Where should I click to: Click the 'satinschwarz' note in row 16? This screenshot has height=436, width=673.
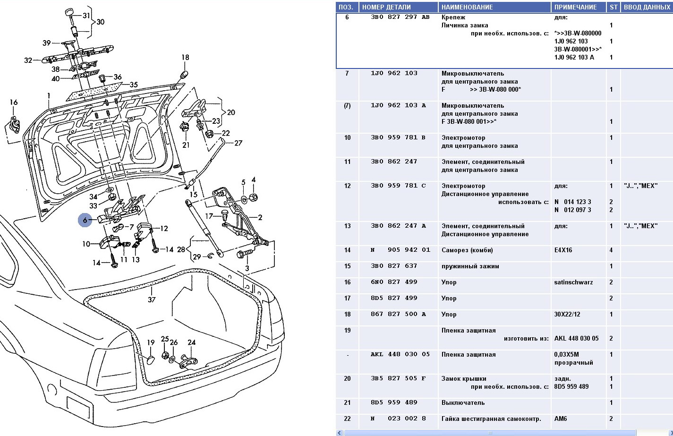coord(573,282)
